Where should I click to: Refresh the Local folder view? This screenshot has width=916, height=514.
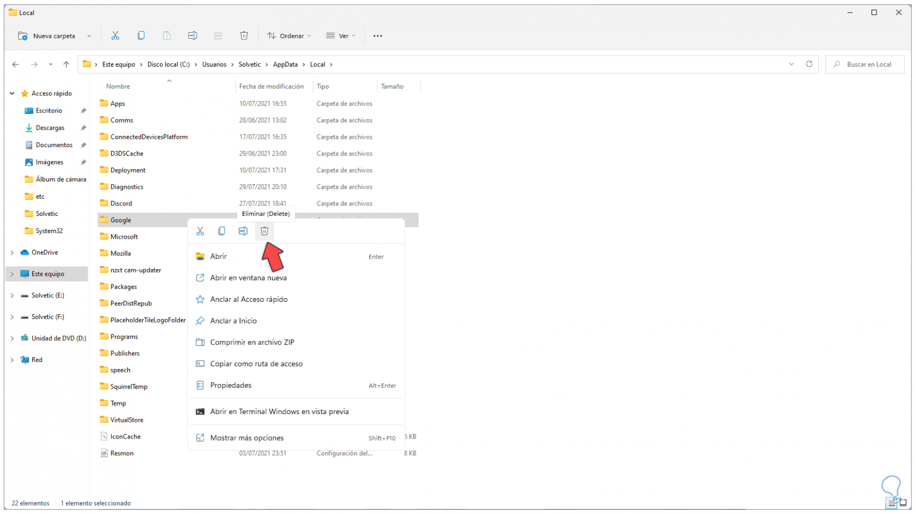pyautogui.click(x=809, y=64)
